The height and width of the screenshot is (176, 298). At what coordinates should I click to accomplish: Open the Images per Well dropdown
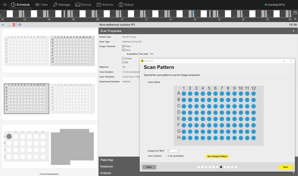click(173, 151)
